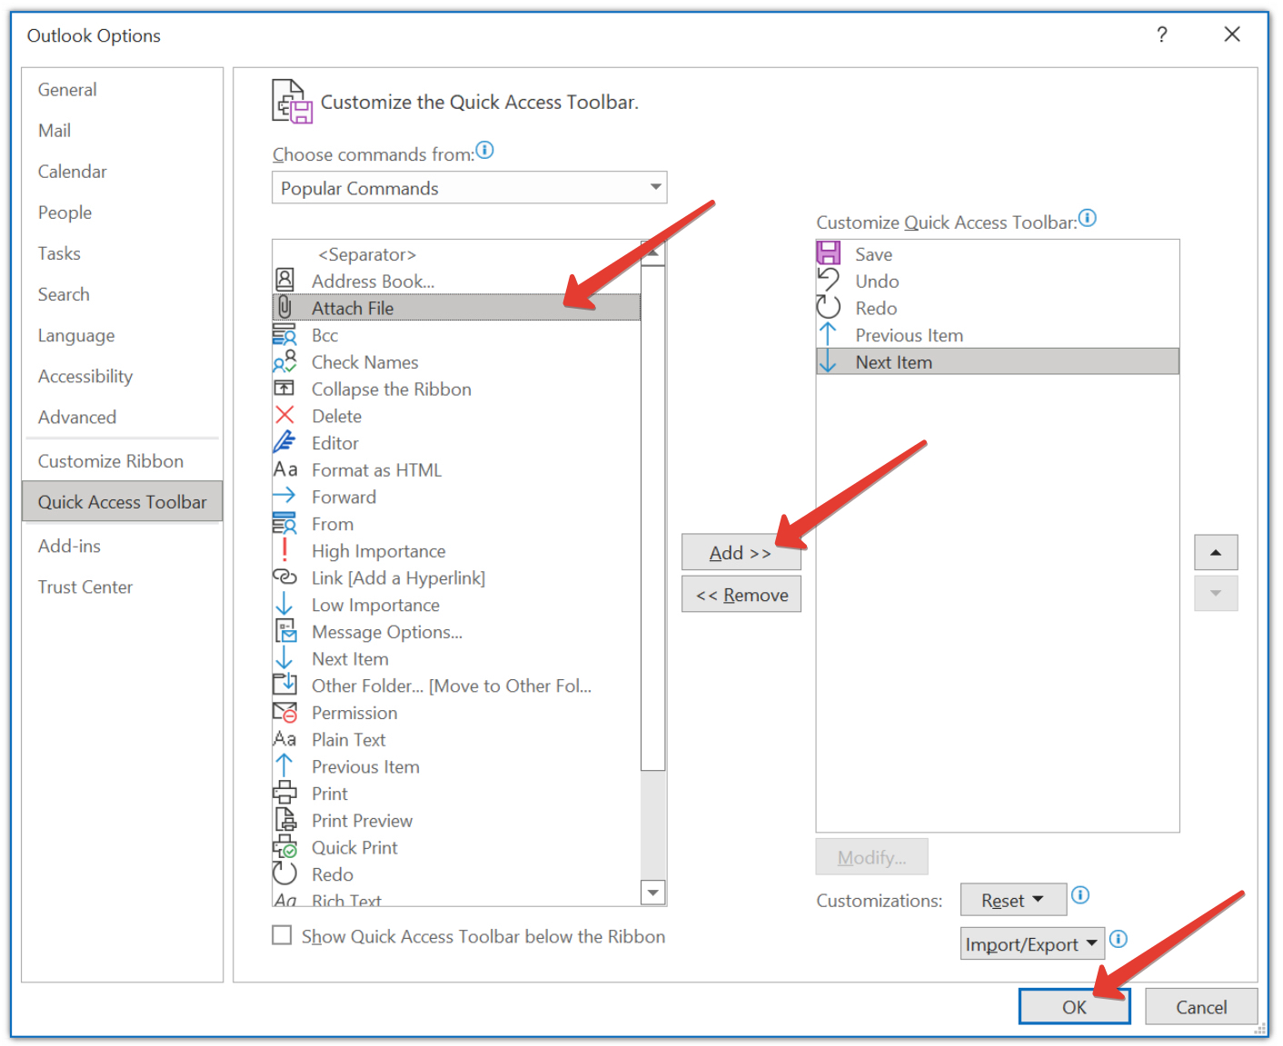Click the Check Names icon
1283x1046 pixels.
(284, 361)
